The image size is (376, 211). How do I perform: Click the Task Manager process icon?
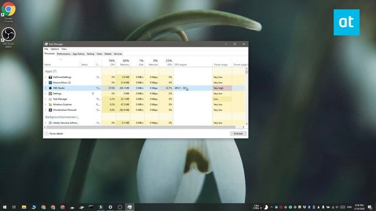[x=51, y=99]
